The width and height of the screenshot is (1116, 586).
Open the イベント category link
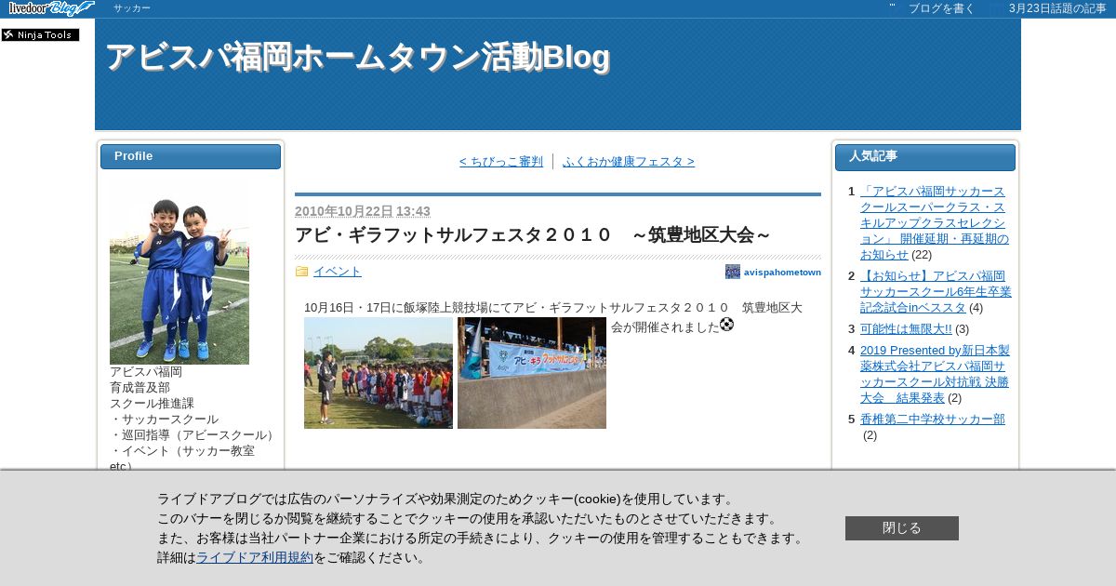click(x=338, y=272)
